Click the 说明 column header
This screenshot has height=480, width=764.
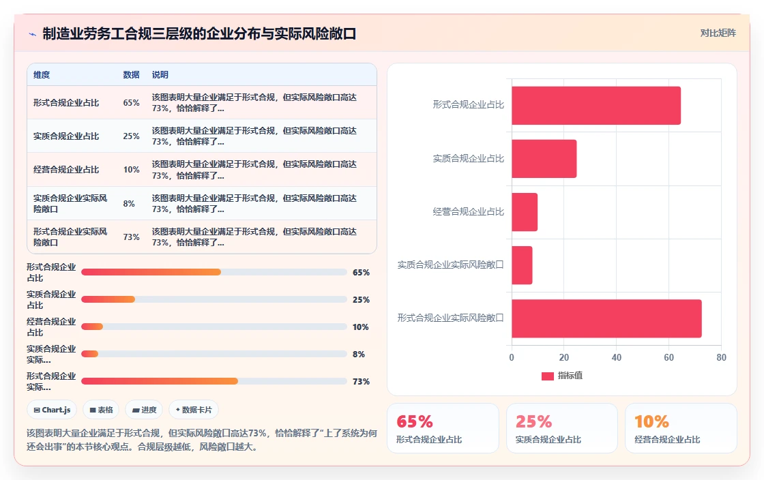160,75
